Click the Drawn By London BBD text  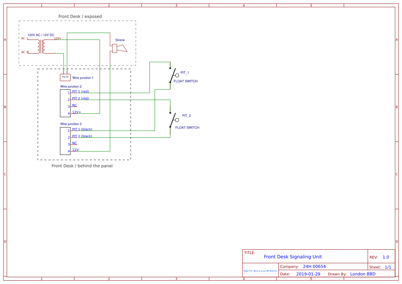pyautogui.click(x=363, y=274)
